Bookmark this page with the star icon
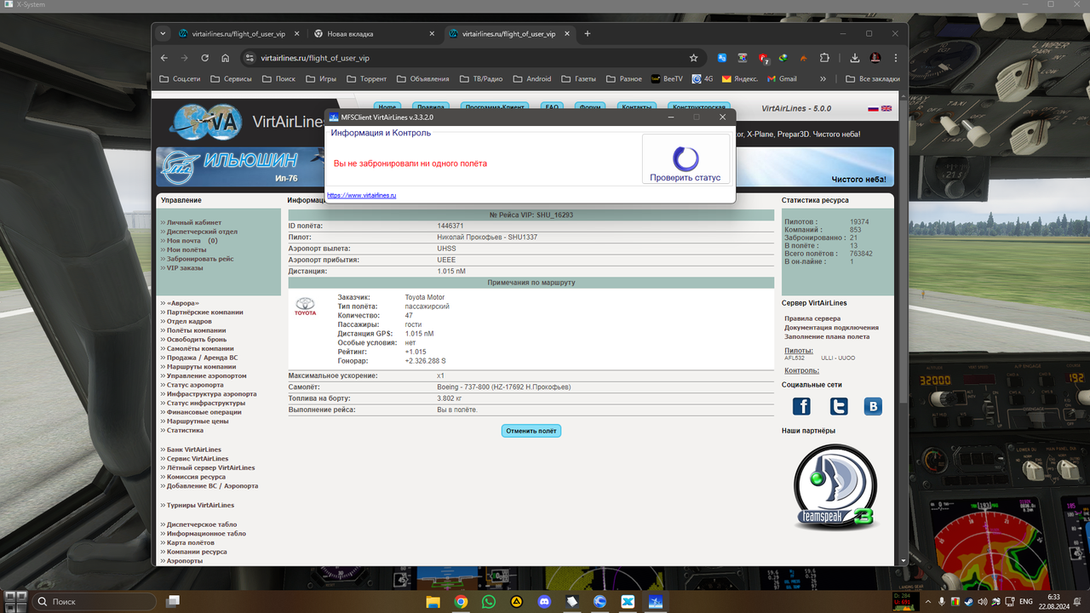This screenshot has height=613, width=1090. (x=693, y=58)
